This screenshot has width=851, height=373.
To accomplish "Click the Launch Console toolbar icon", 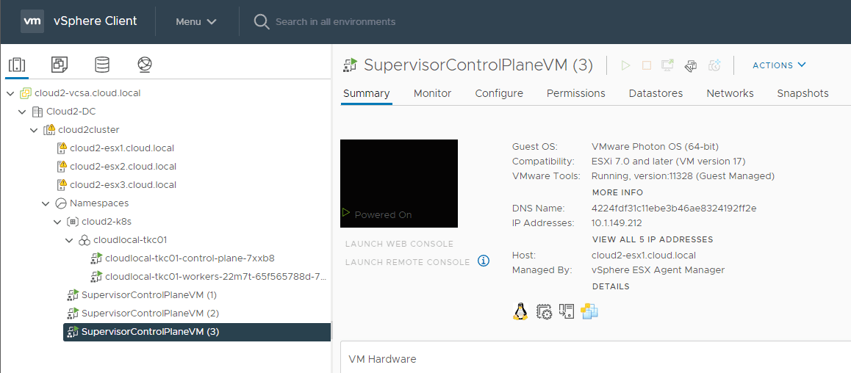I will click(667, 65).
